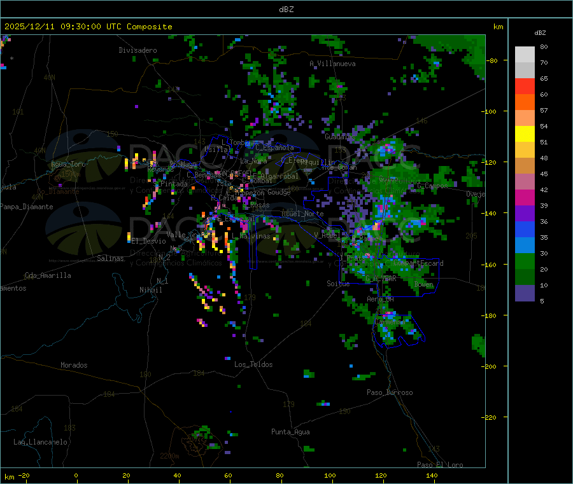Click the Paso_El_Loro label
573x484 pixels.
(441, 465)
